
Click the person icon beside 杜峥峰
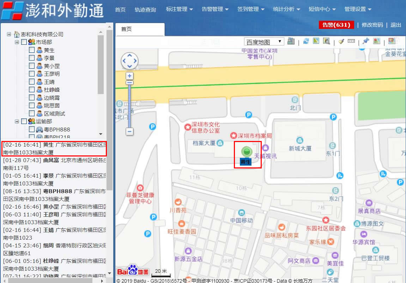40,90
